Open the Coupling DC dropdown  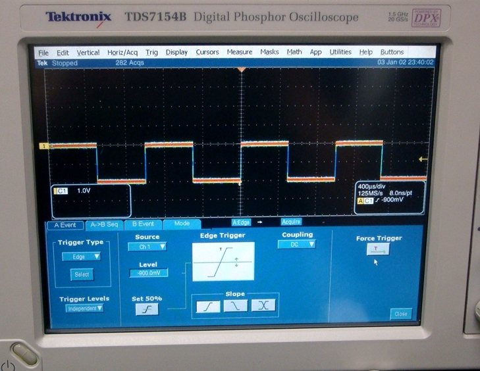[x=296, y=244]
